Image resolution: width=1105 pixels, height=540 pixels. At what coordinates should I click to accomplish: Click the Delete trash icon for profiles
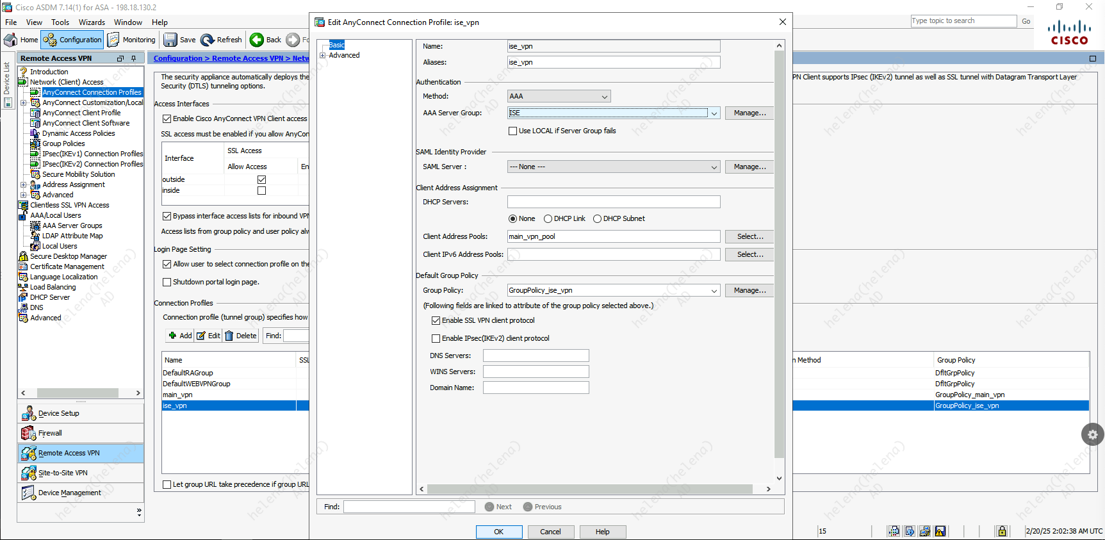229,336
